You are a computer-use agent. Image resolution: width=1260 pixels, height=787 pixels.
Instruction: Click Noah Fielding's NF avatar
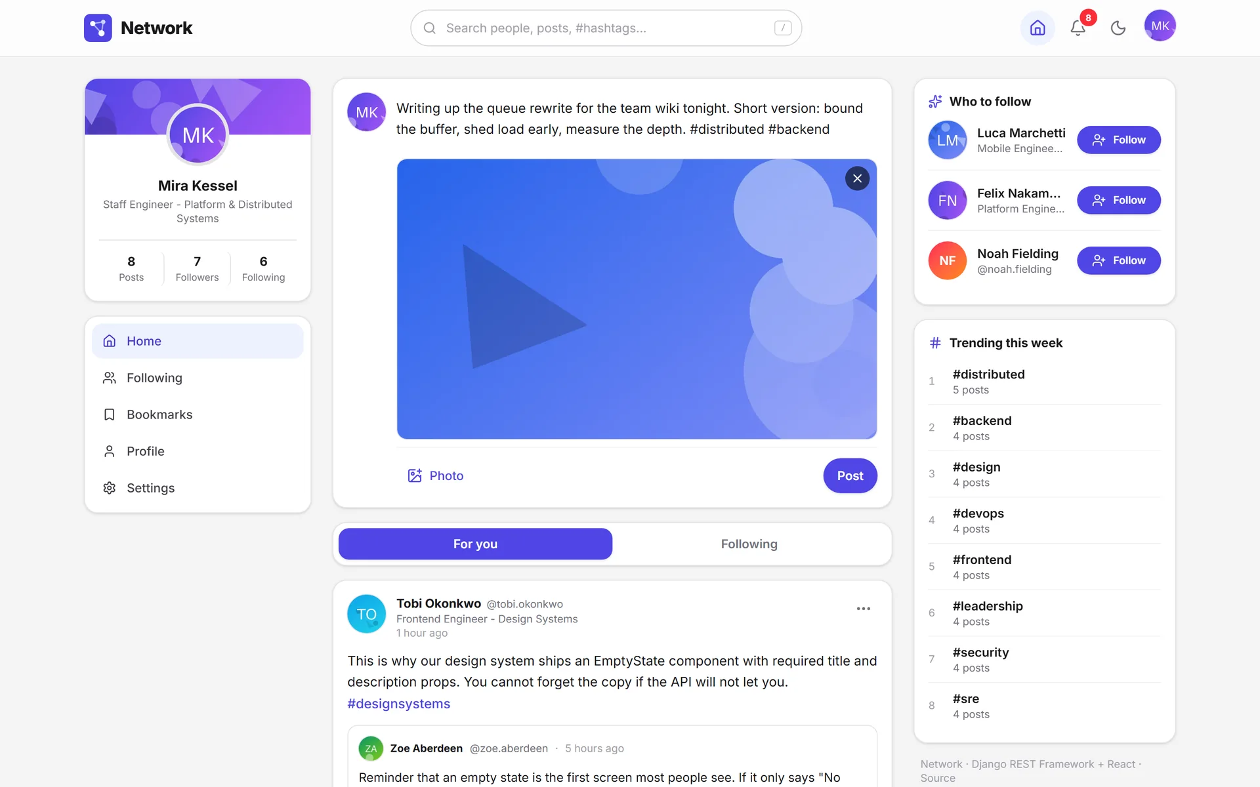(947, 260)
